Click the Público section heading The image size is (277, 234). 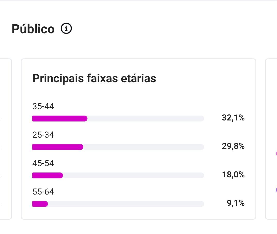[33, 29]
